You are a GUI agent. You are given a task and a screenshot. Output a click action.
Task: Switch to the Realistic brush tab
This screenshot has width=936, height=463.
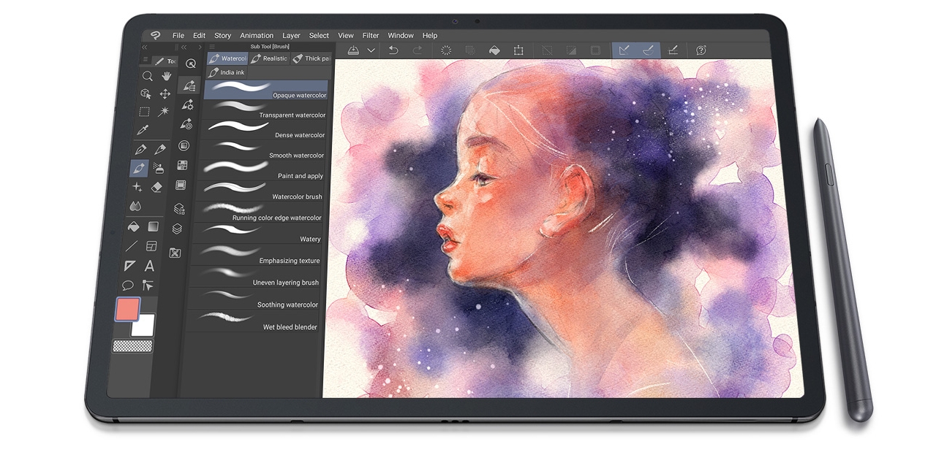pyautogui.click(x=269, y=58)
